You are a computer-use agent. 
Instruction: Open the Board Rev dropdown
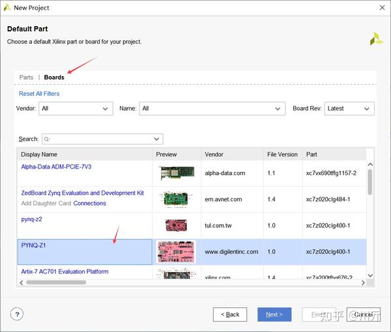tap(349, 109)
